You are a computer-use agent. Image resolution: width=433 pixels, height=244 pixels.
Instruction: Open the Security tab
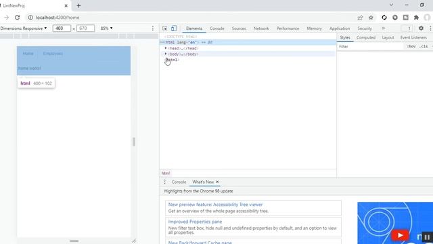coord(365,28)
